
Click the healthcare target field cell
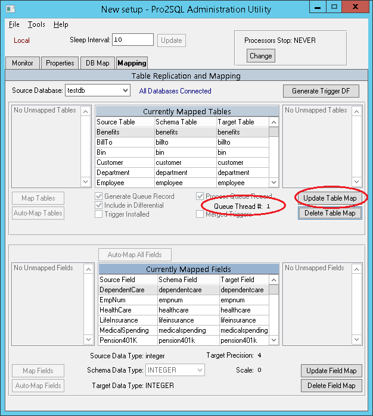(x=244, y=310)
